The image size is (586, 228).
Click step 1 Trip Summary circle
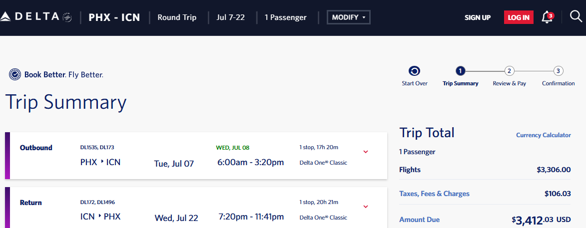pyautogui.click(x=461, y=71)
